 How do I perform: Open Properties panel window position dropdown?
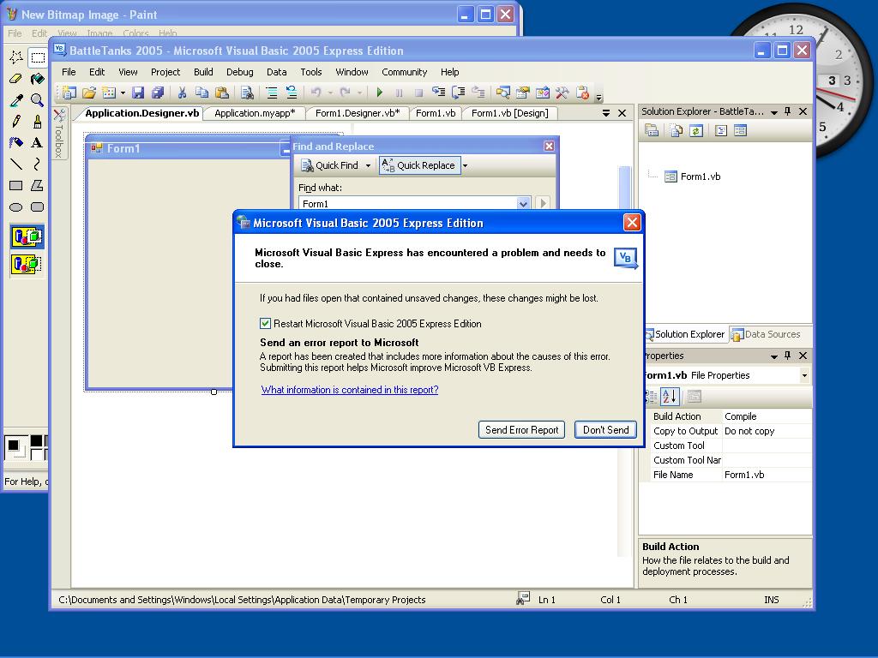tap(774, 356)
